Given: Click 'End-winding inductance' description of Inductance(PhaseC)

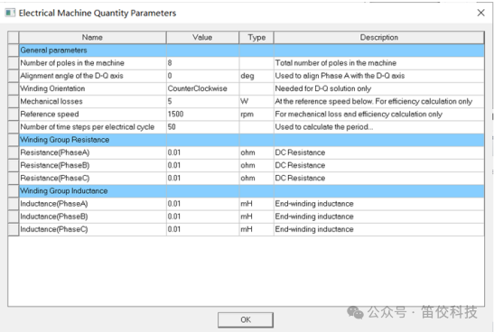Looking at the screenshot, I should point(314,229).
